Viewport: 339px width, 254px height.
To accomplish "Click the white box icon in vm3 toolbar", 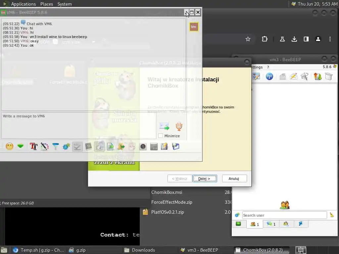I will (x=329, y=76).
